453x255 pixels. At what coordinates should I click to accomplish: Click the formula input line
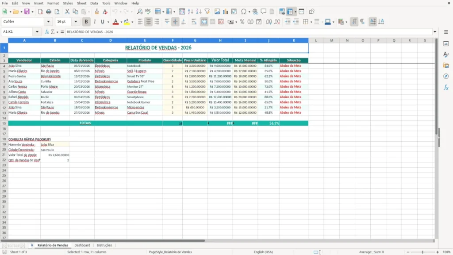(249, 32)
